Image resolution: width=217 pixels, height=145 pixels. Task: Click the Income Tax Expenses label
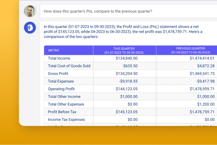(66, 119)
